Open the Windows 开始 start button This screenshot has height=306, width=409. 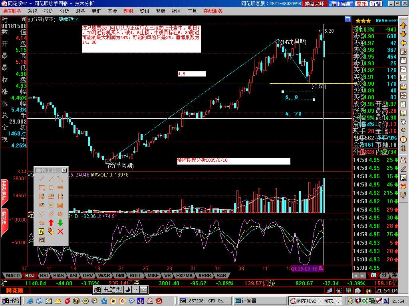(x=11, y=301)
